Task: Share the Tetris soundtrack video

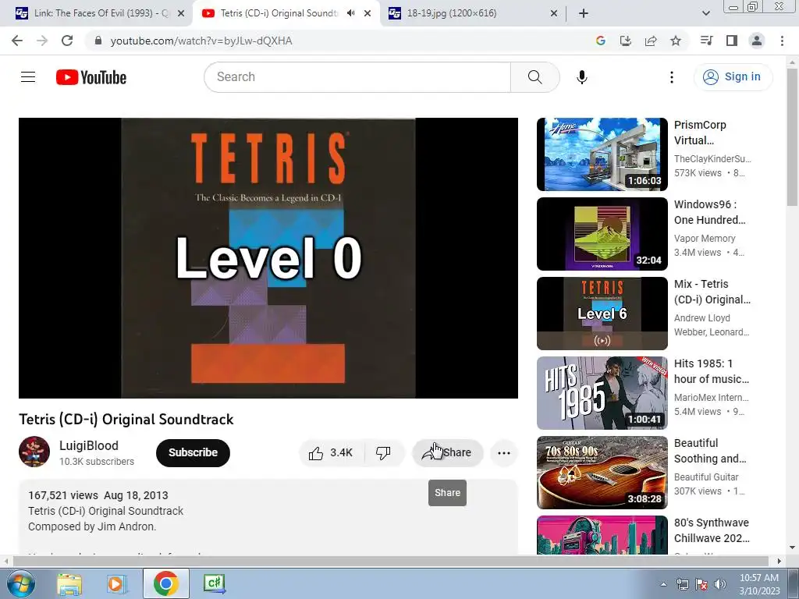Action: [x=447, y=452]
